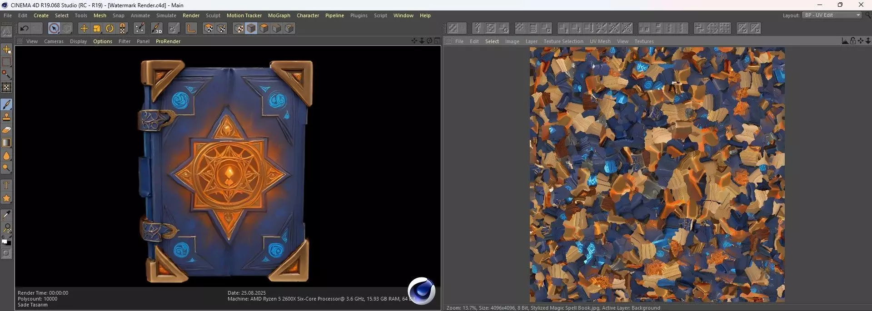Select the Eyedropper color picker tool

click(x=6, y=215)
